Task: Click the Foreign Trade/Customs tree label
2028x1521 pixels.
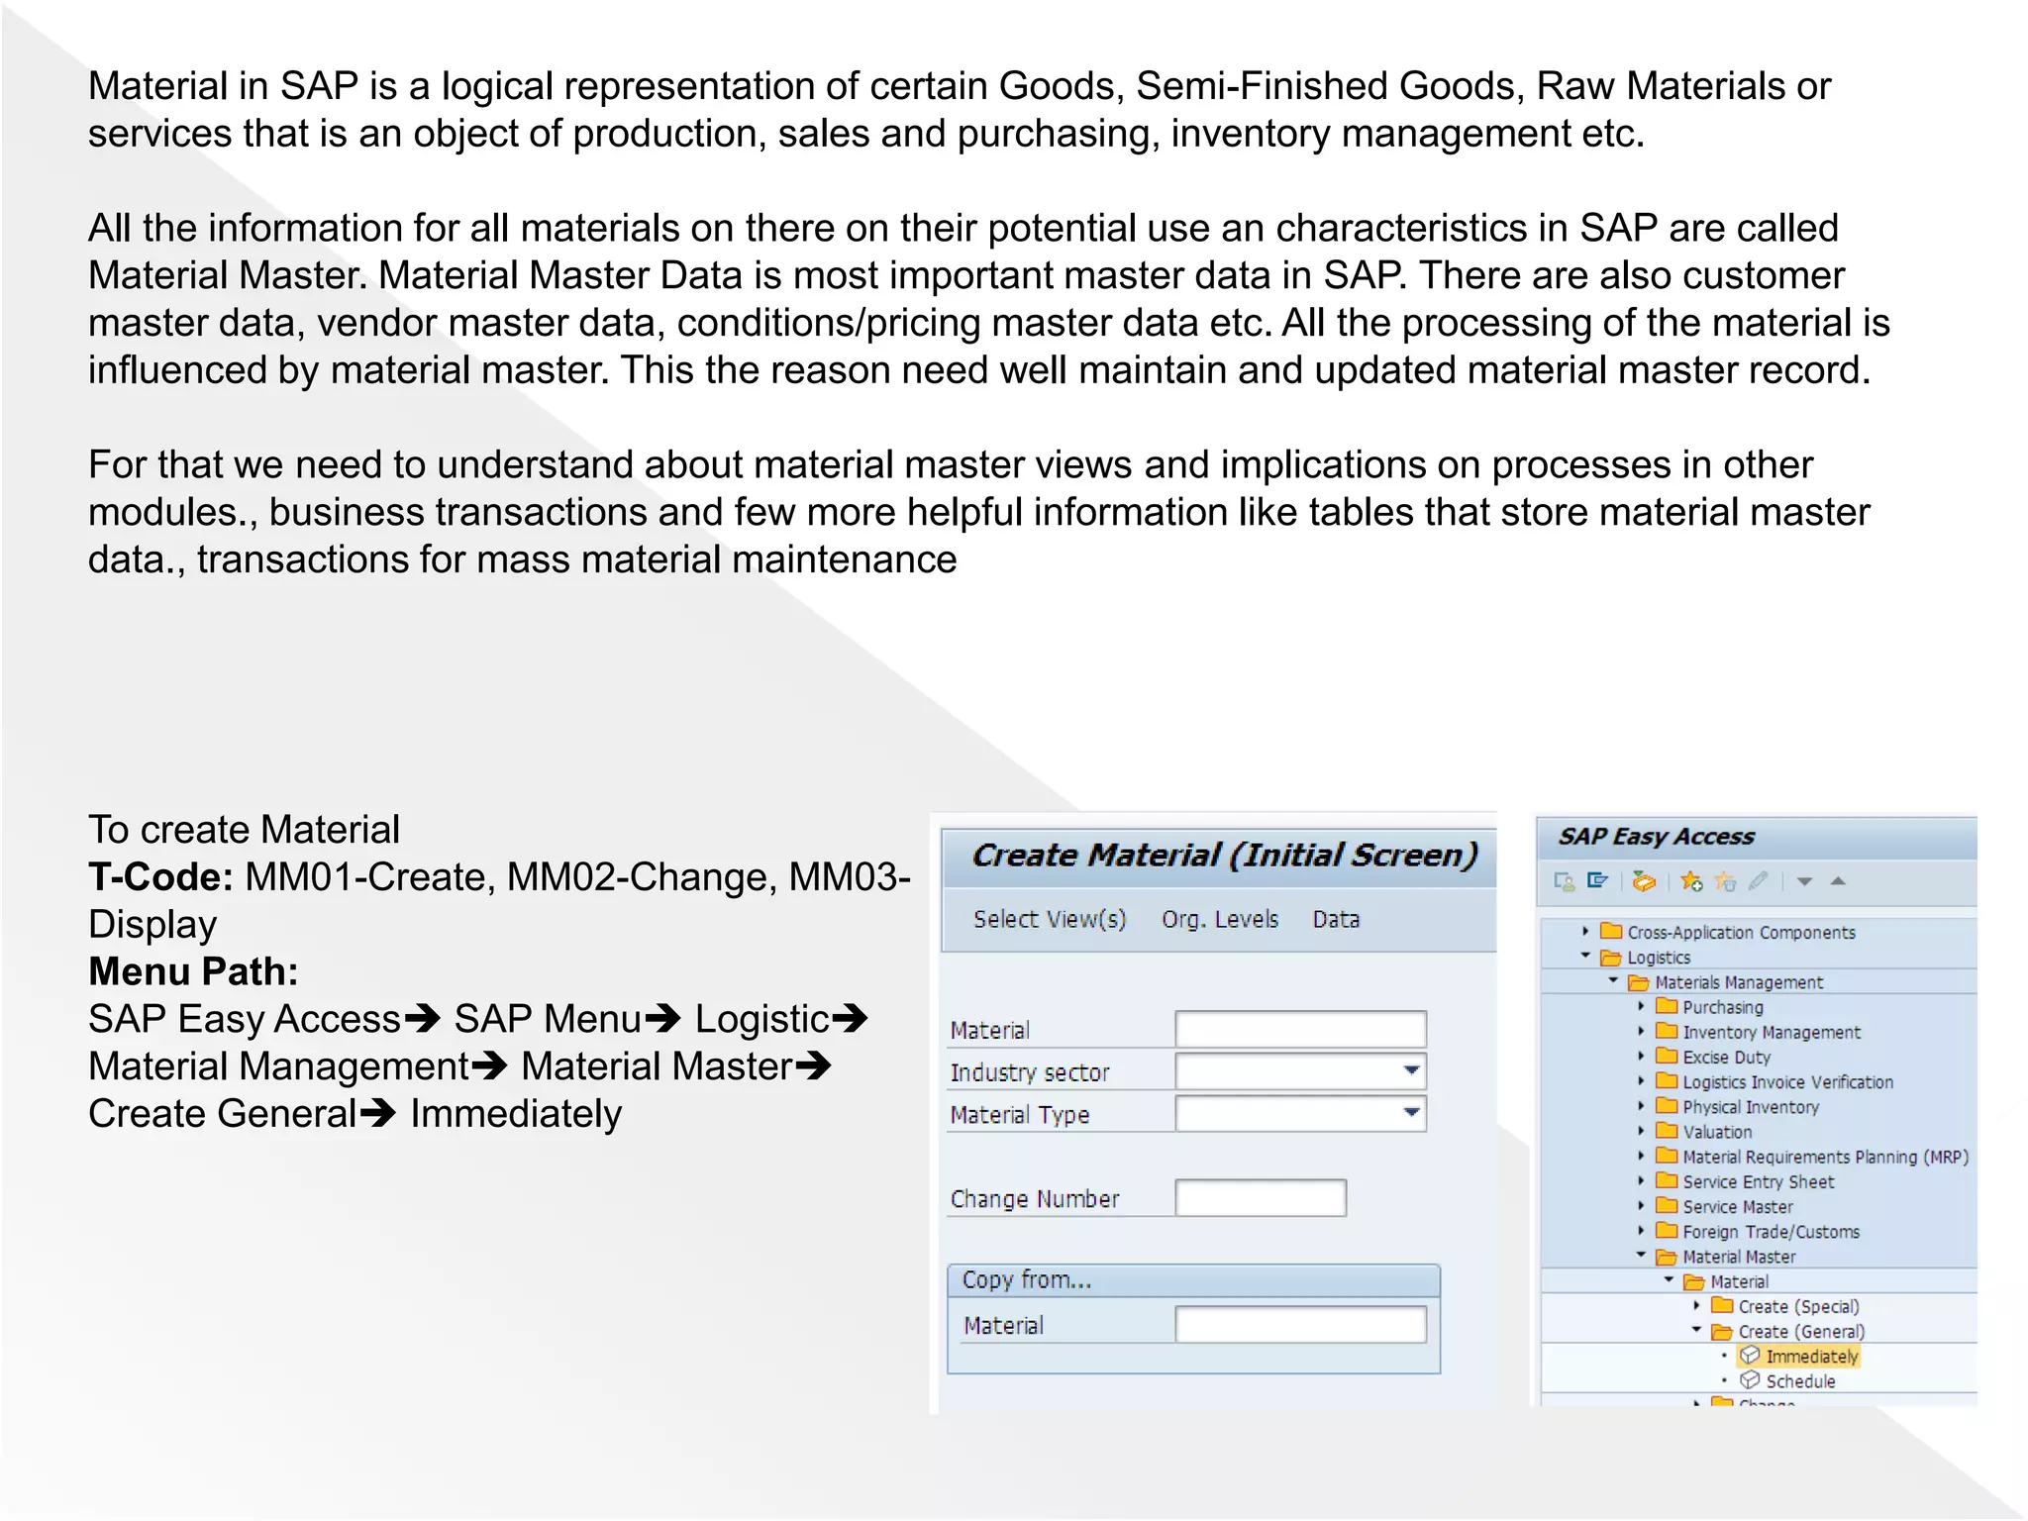Action: pyautogui.click(x=1772, y=1232)
